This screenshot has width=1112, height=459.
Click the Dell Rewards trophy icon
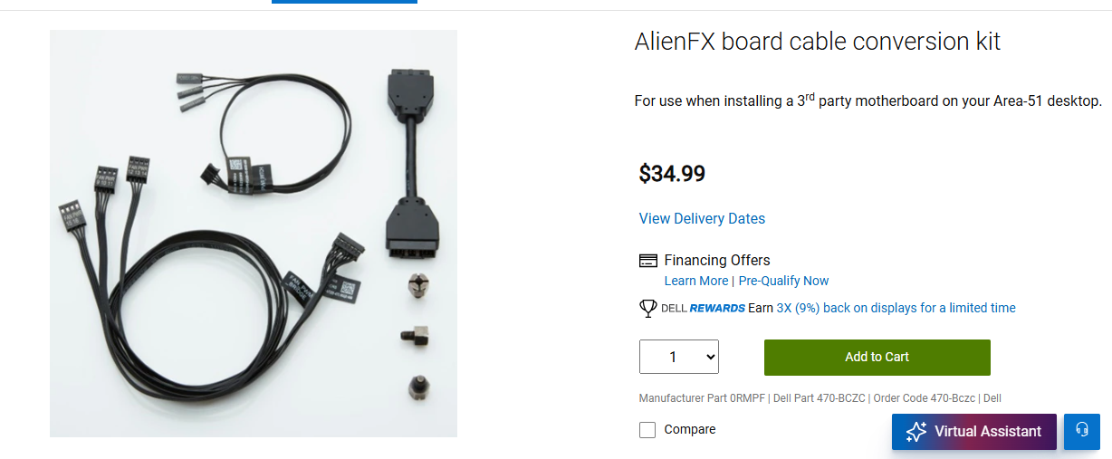click(x=647, y=308)
